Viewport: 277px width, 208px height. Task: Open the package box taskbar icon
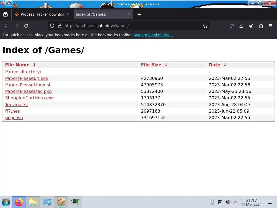61,202
